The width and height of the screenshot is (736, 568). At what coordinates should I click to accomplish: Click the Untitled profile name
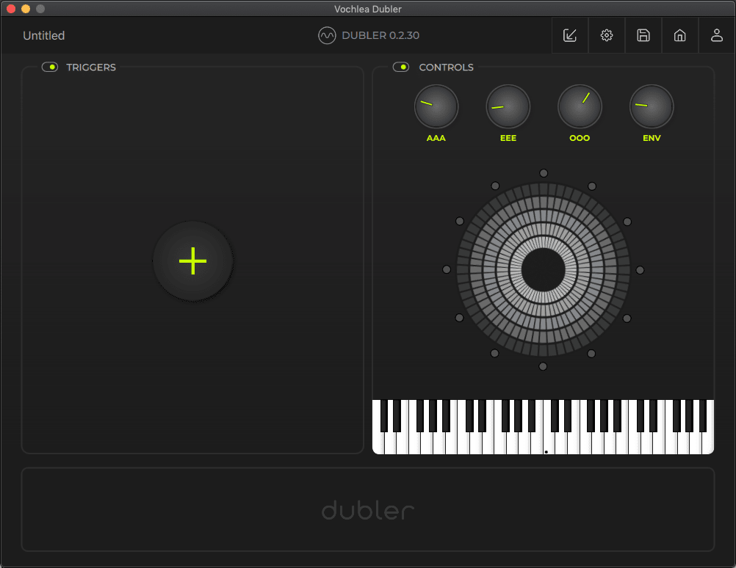pos(43,36)
